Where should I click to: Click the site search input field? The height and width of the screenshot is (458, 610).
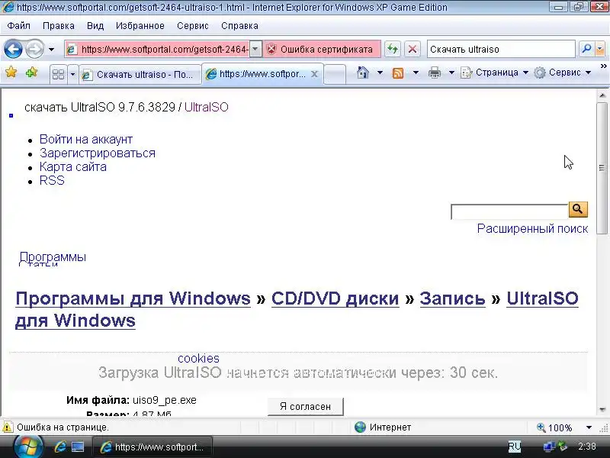tap(509, 211)
